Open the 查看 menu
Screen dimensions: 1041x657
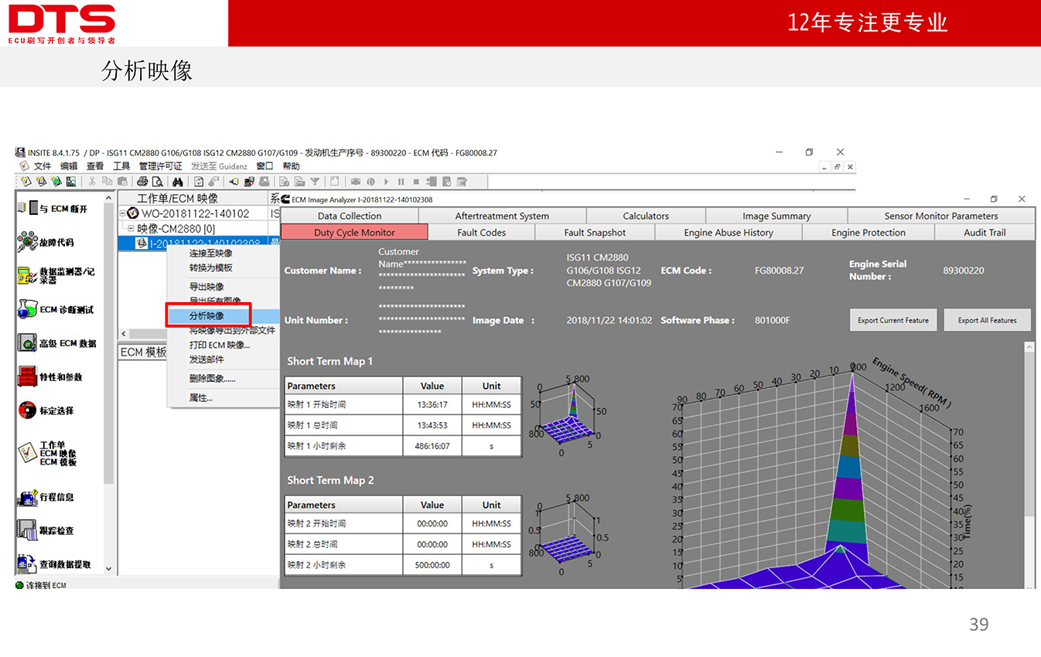[95, 166]
